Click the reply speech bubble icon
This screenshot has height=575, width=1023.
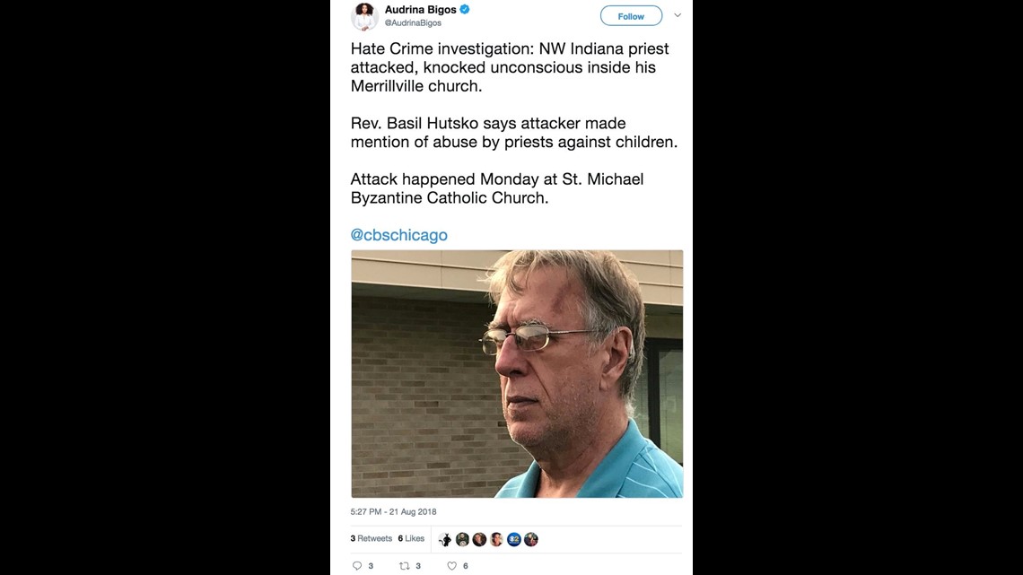(x=357, y=566)
